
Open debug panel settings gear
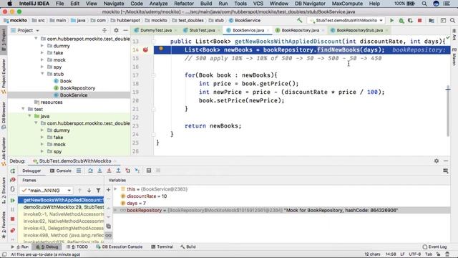tap(437, 161)
